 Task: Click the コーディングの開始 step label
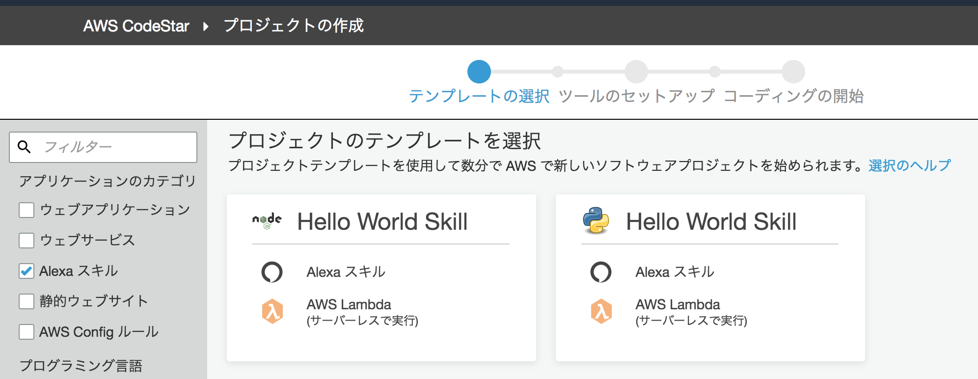click(x=794, y=96)
